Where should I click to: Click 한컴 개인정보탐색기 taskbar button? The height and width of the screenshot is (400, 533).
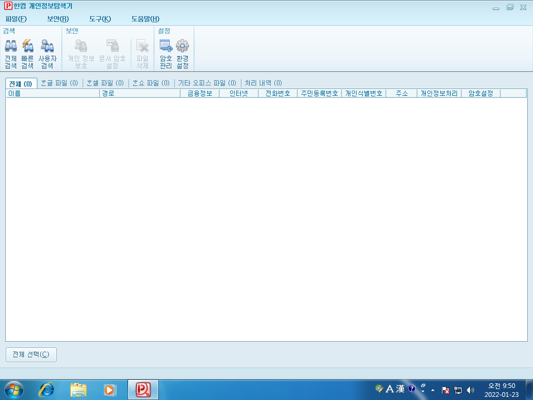pos(143,390)
